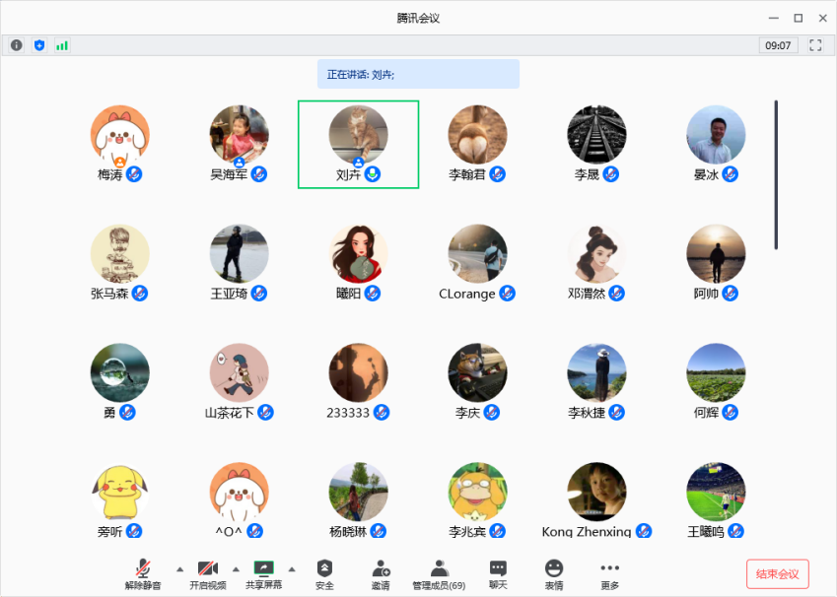
Task: Click the red 结束会议 end meeting button
Action: point(777,574)
